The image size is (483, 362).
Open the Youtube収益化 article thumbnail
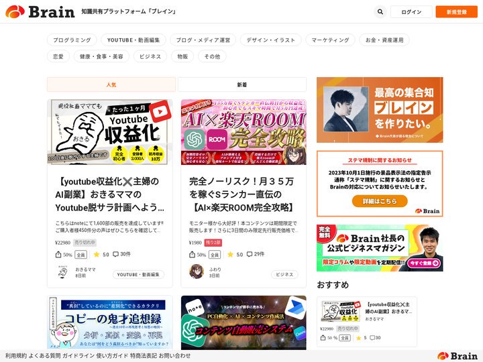click(109, 132)
